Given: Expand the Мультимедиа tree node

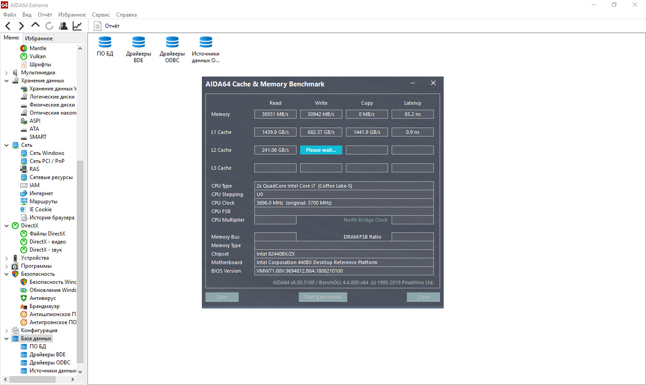Looking at the screenshot, I should coord(6,73).
